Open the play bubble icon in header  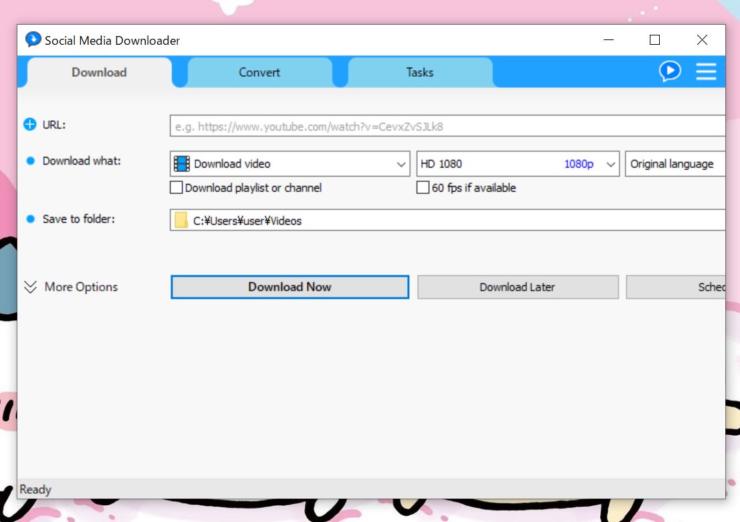[670, 72]
